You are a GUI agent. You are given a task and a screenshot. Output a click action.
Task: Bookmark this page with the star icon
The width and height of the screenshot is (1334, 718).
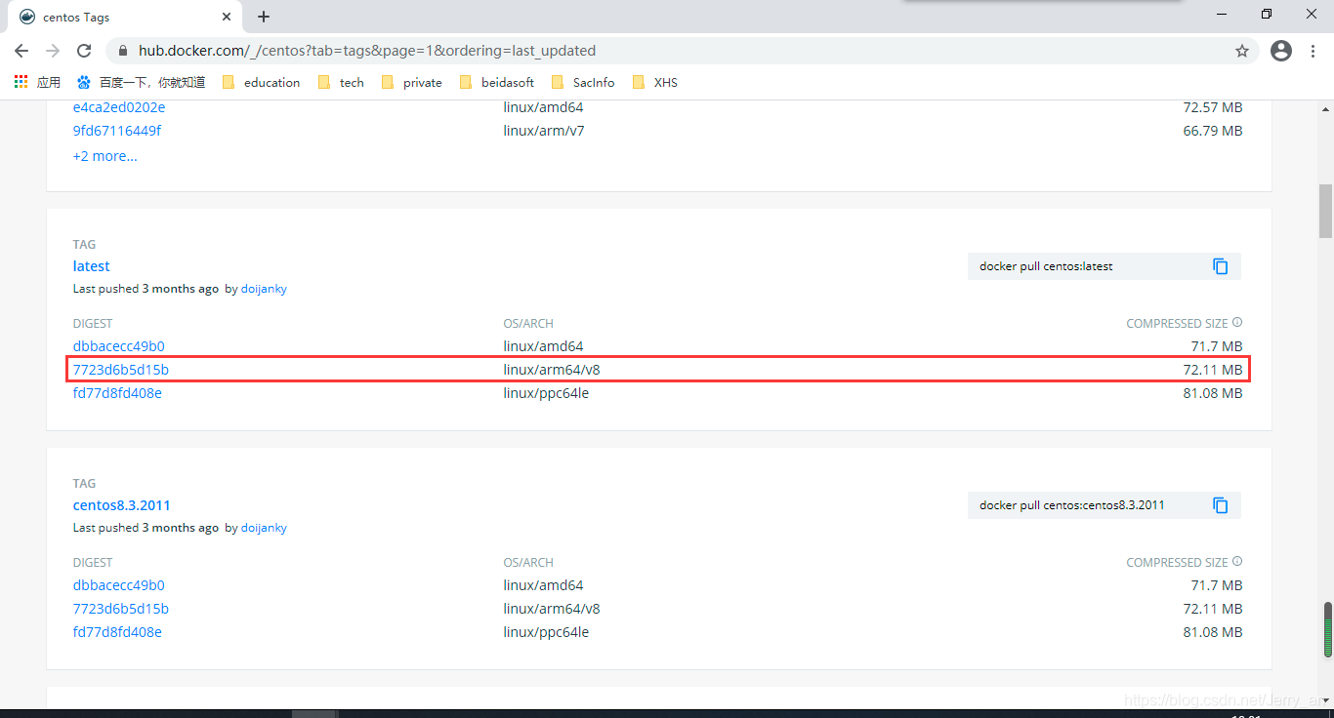[x=1242, y=51]
